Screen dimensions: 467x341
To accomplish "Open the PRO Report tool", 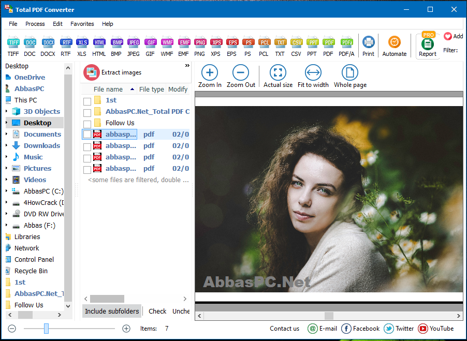I will point(428,45).
